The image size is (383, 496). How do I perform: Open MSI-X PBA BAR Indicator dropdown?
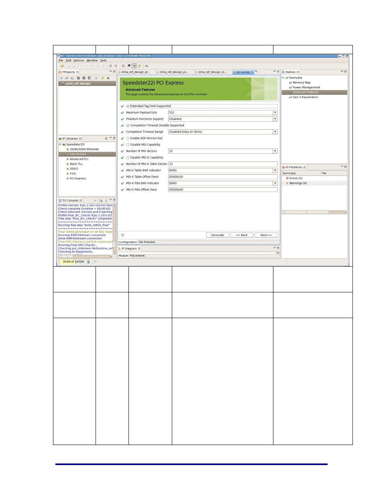pyautogui.click(x=275, y=183)
